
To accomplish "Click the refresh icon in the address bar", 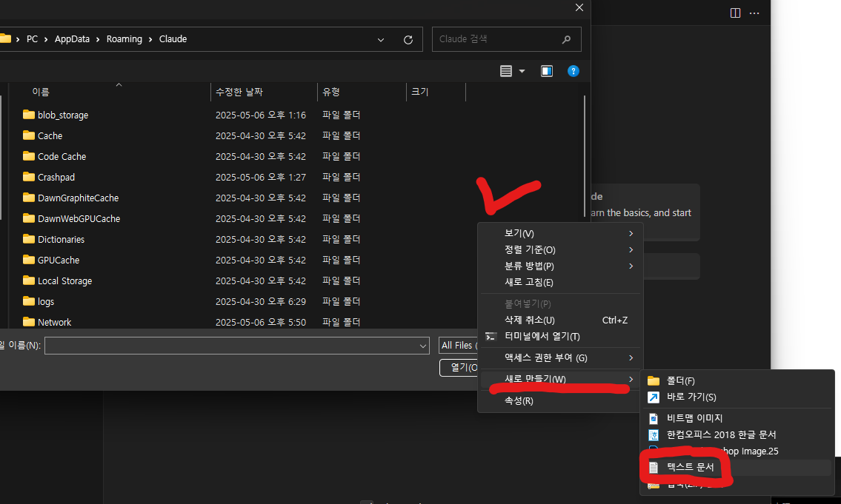I will pos(408,39).
